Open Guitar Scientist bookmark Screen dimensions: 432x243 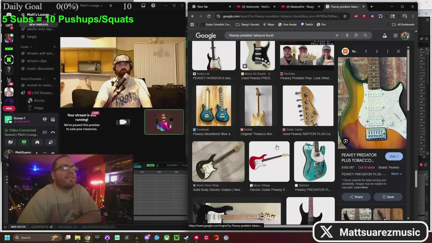click(x=216, y=24)
